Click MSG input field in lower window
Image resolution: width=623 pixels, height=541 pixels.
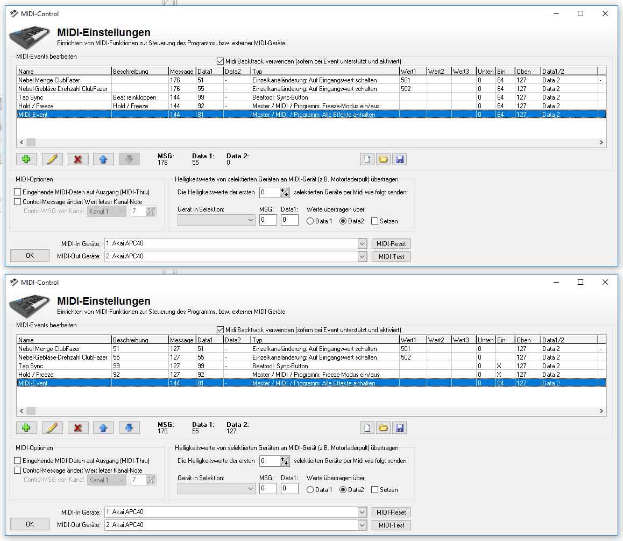[268, 489]
